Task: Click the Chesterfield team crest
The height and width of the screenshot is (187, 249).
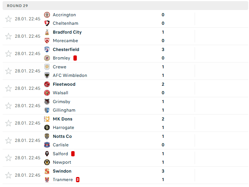Action: [x=47, y=50]
